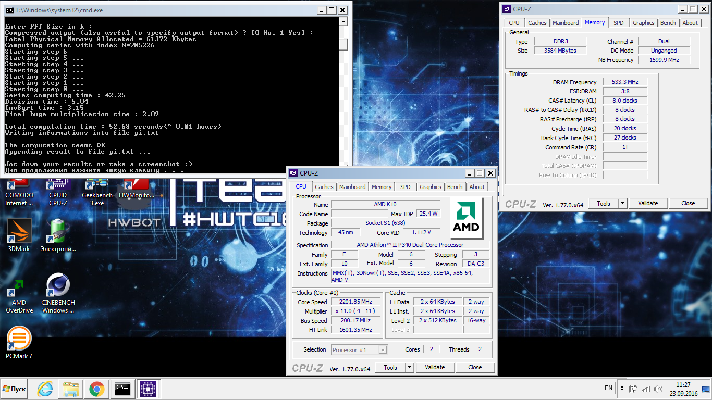Show hidden tray icons arrow
This screenshot has width=712, height=400.
pos(622,389)
